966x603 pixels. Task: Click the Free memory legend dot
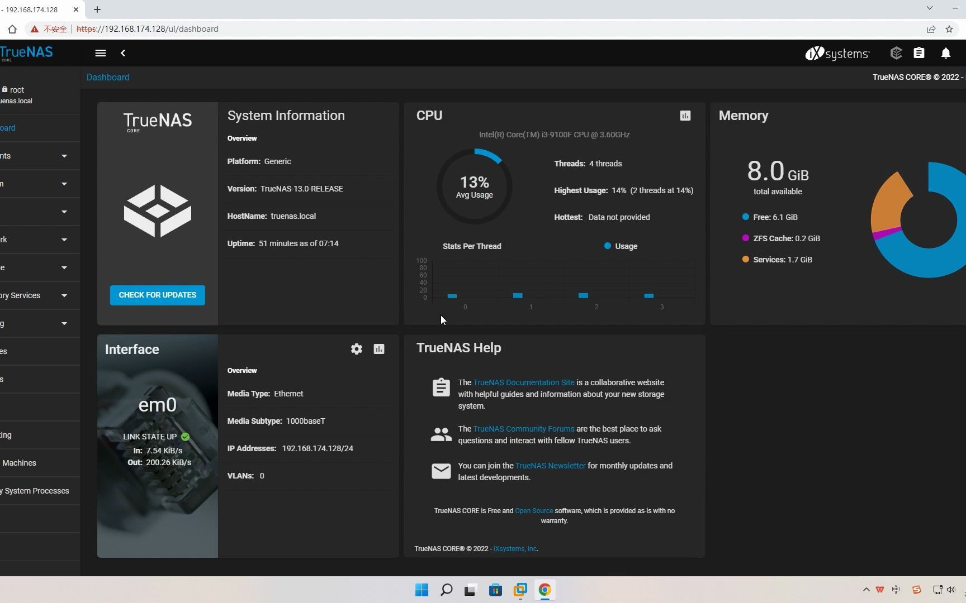pos(746,217)
